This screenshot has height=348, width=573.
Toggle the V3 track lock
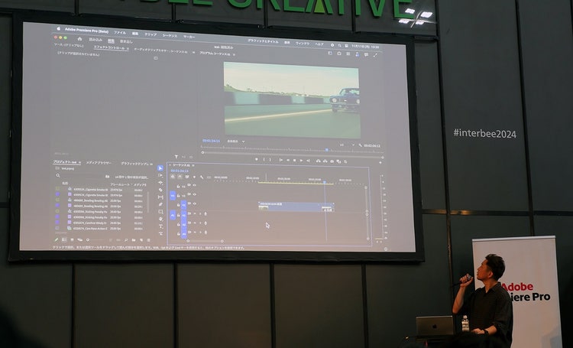tap(178, 187)
